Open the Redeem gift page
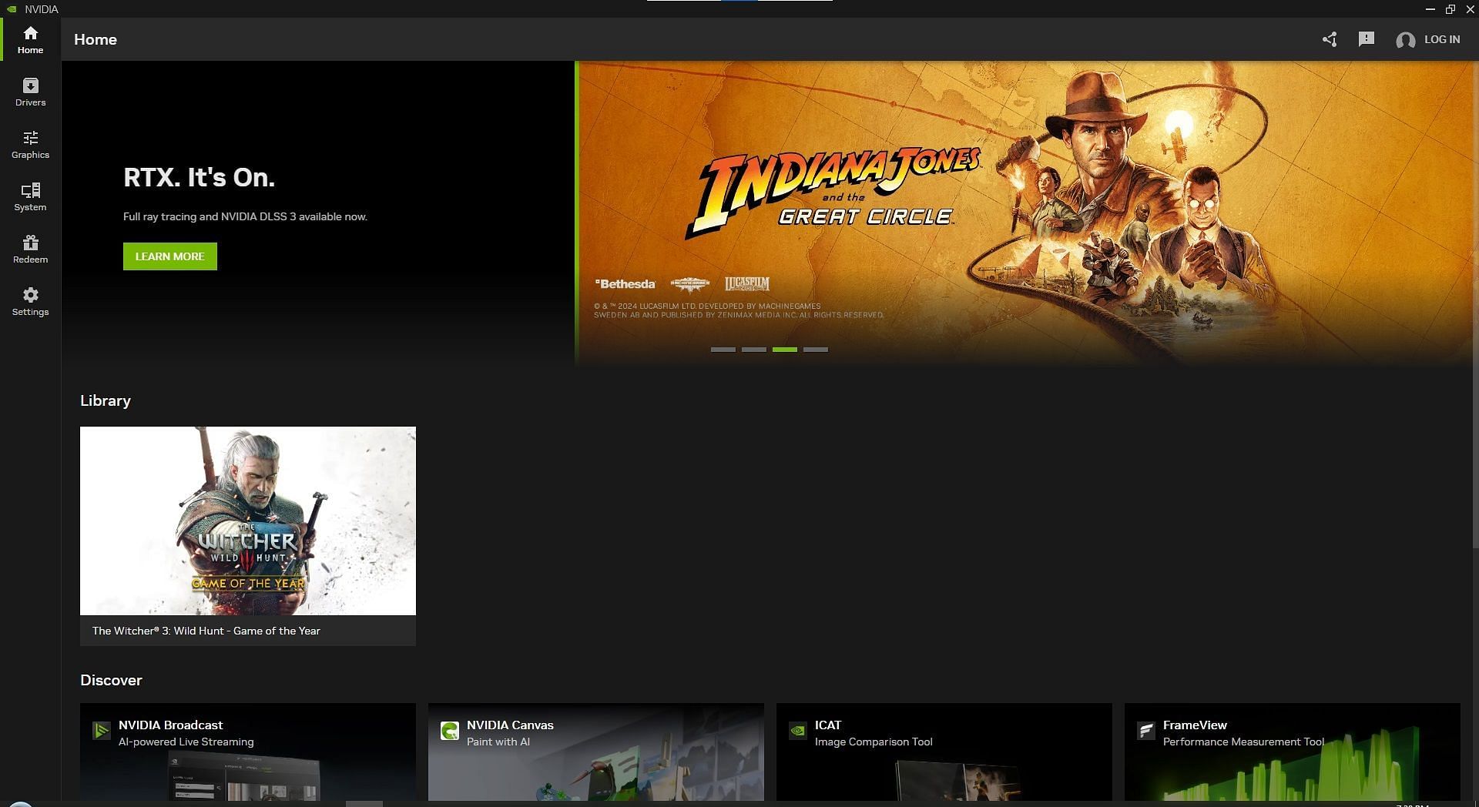 tap(30, 249)
